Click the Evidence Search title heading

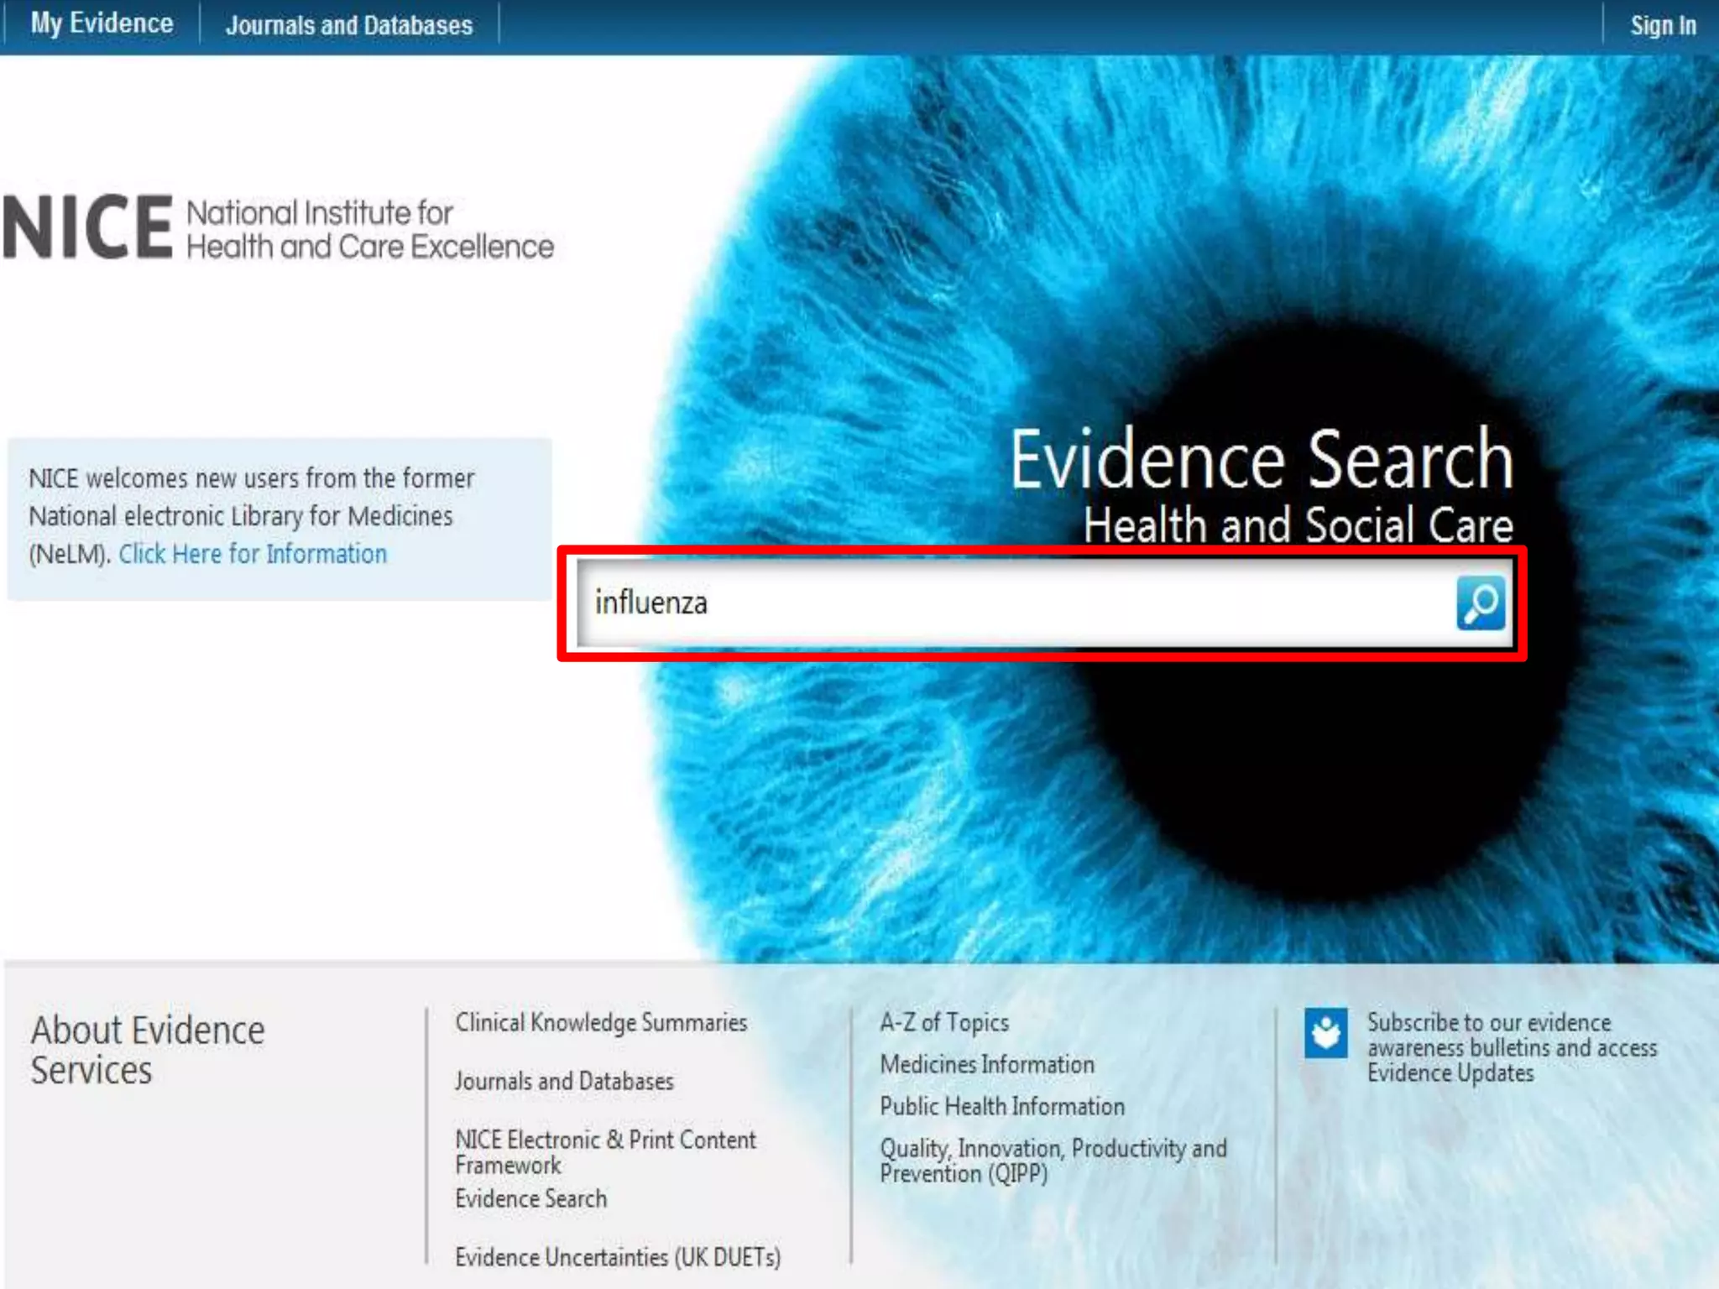1261,460
